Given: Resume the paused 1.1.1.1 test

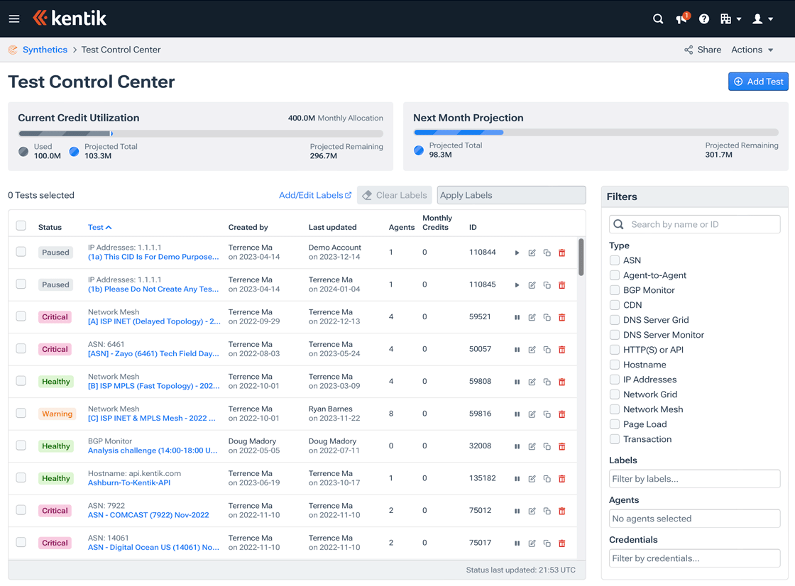Looking at the screenshot, I should click(517, 252).
